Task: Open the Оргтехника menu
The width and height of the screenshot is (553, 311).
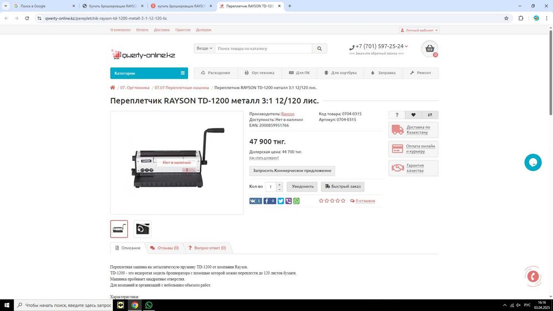Action: click(x=259, y=73)
